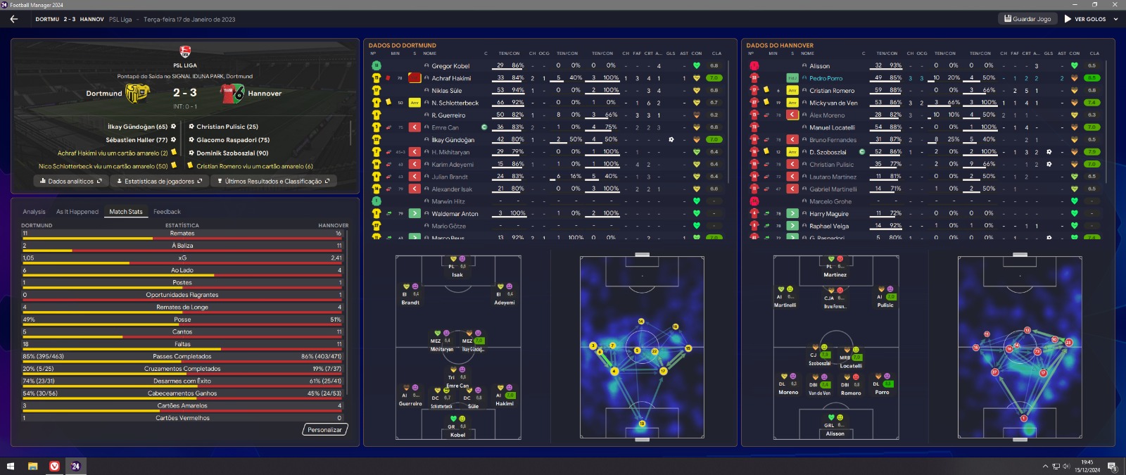Click Isak's striker marker on Dortmund formation
This screenshot has height=475, width=1126.
click(x=457, y=267)
